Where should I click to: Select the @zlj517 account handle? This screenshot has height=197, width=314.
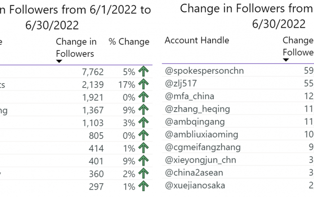tap(181, 84)
